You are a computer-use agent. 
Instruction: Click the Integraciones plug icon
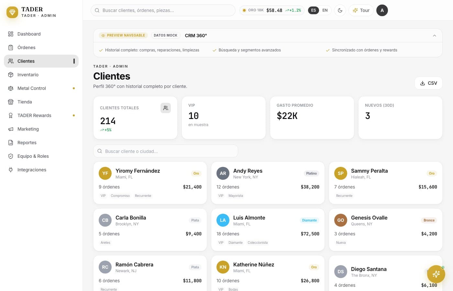[x=11, y=170]
